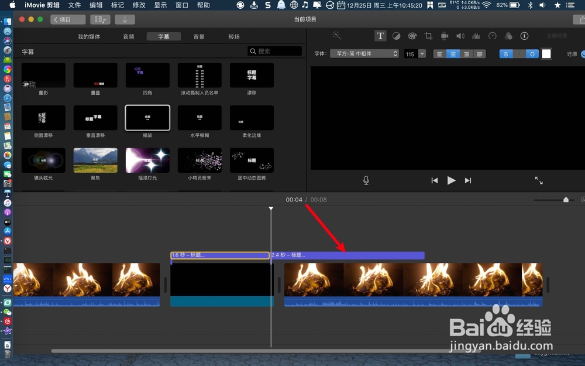Open the magic wand auto-enhance tool
The width and height of the screenshot is (585, 366).
[x=337, y=36]
